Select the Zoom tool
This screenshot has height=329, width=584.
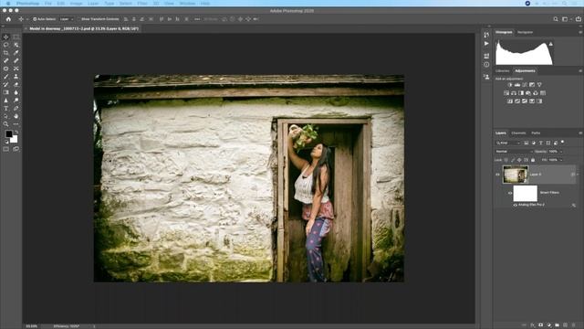tap(6, 124)
